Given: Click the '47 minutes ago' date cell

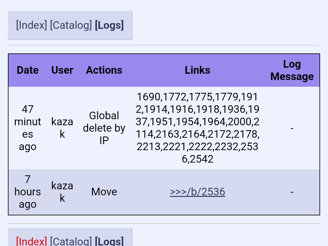Looking at the screenshot, I should pyautogui.click(x=28, y=128).
